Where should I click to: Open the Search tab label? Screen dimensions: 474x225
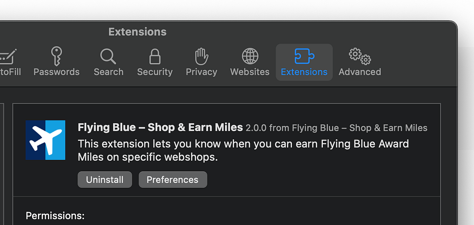[108, 72]
